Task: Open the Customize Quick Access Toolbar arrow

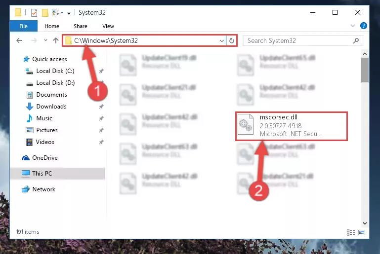Action: (69, 13)
